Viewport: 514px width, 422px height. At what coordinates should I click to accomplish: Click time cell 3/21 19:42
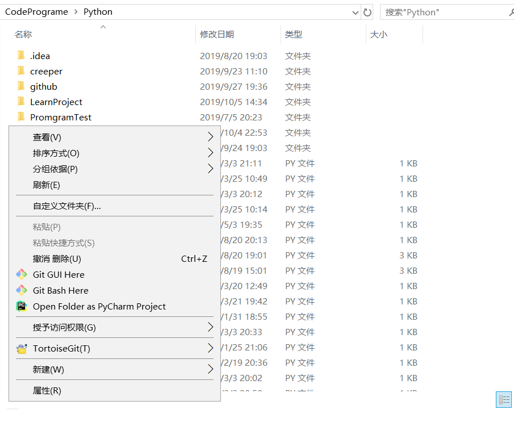click(x=244, y=302)
